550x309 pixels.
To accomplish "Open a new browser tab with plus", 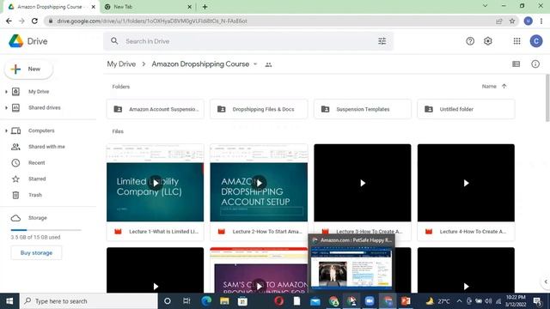I will (205, 7).
